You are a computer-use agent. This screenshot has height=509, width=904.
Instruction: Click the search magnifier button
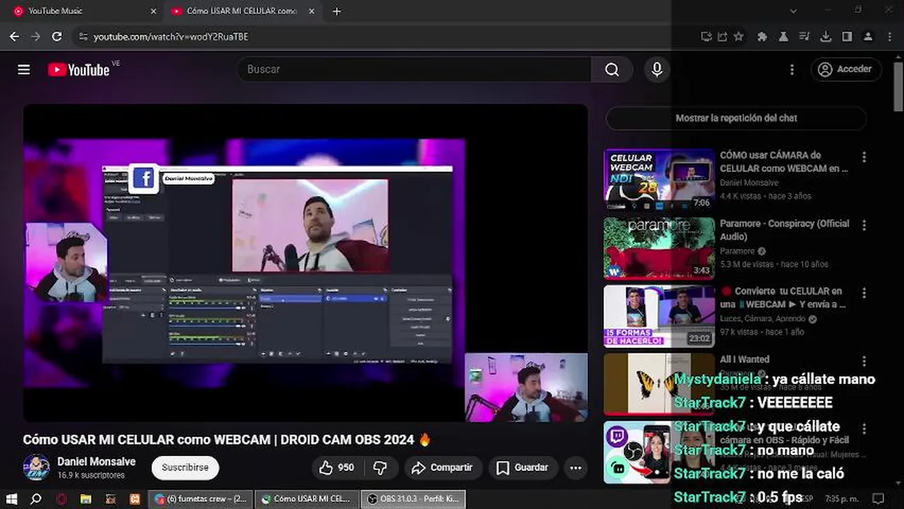pyautogui.click(x=612, y=69)
